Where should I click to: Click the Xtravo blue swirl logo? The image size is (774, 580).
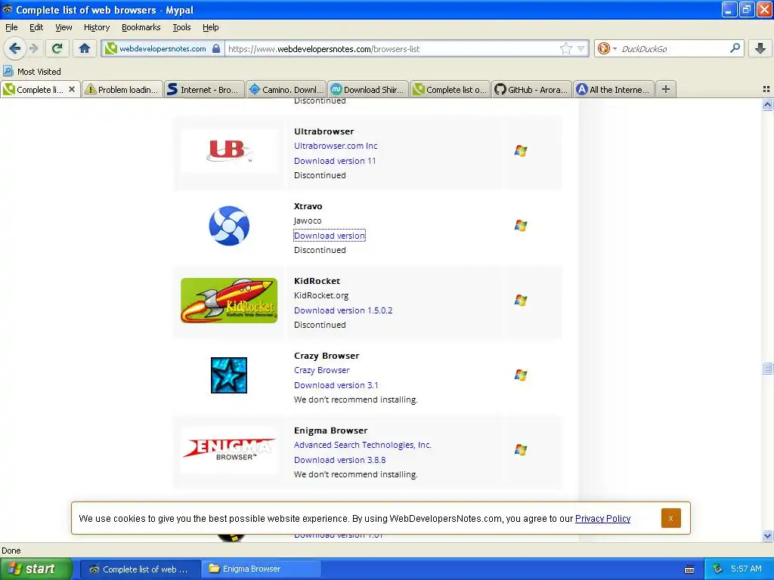click(229, 225)
